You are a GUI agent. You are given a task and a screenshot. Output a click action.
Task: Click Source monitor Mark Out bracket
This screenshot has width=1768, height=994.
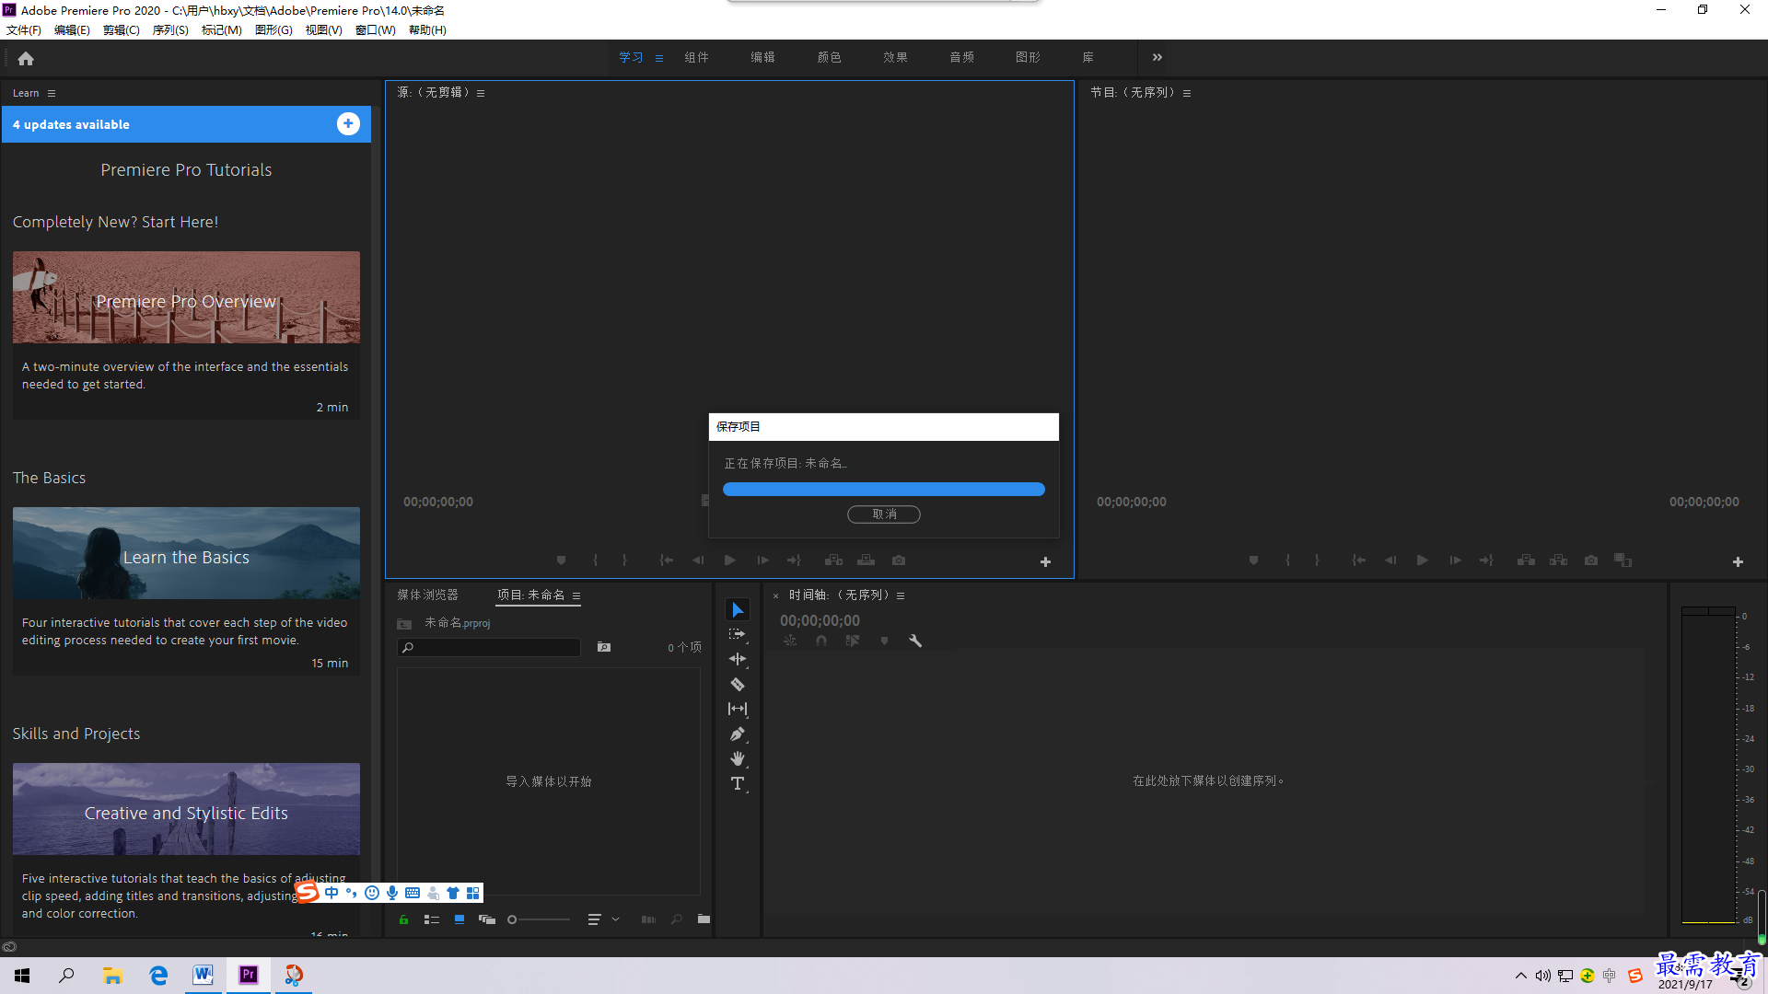tap(624, 560)
